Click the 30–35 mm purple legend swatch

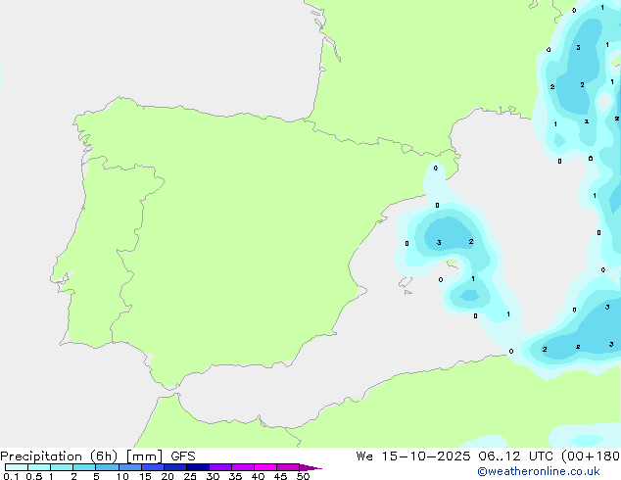click(219, 467)
